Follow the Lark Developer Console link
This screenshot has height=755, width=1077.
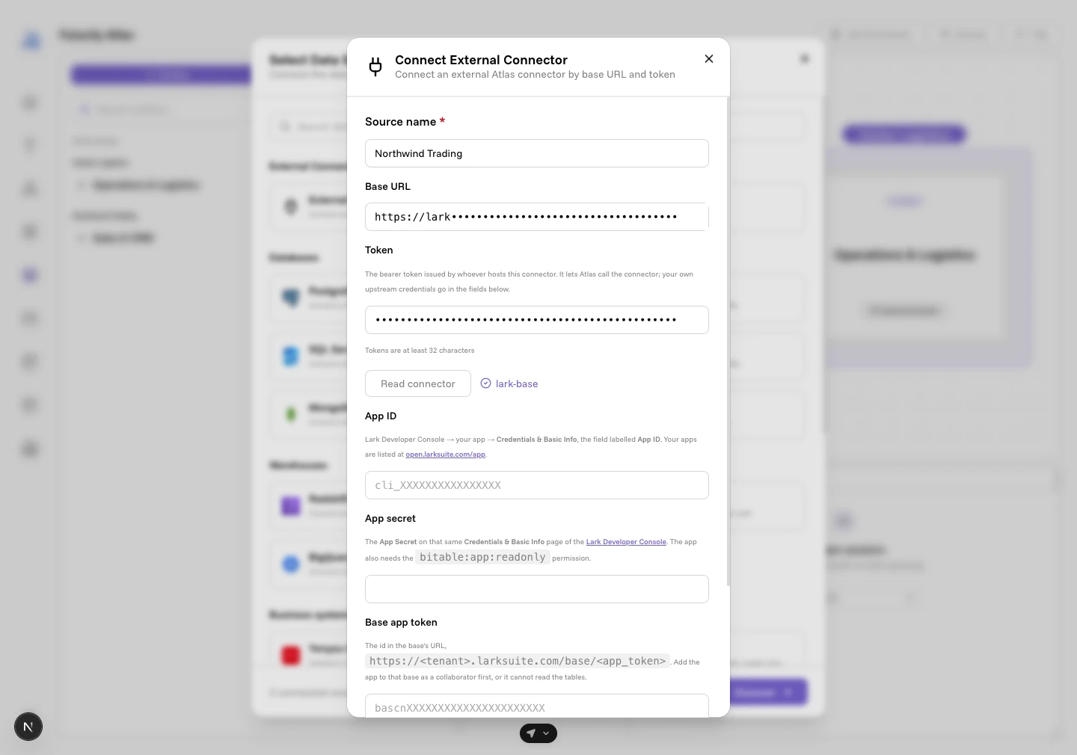point(626,542)
